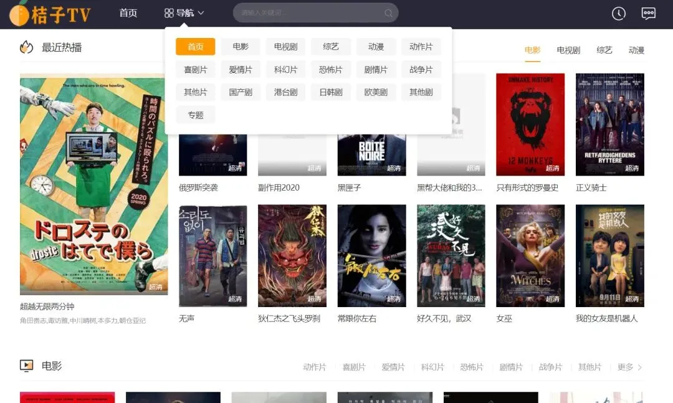Screen dimensions: 673x403
Task: Open the 12 Monkeys red poster
Action: click(x=530, y=125)
